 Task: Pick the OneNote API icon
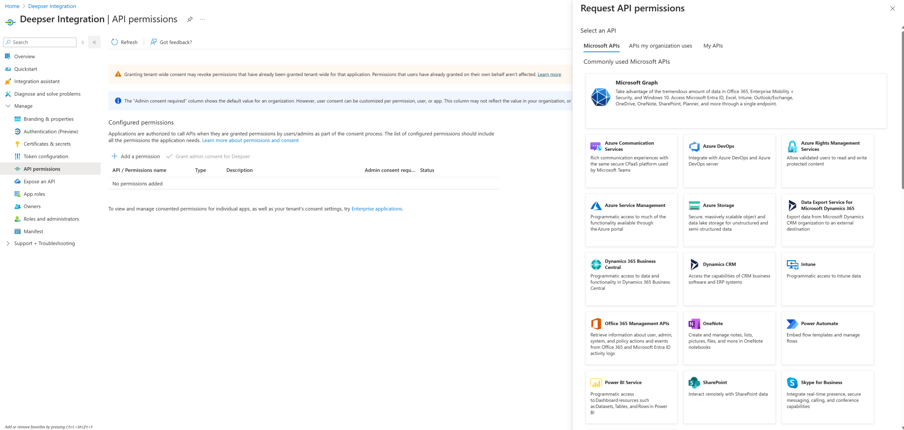[694, 324]
